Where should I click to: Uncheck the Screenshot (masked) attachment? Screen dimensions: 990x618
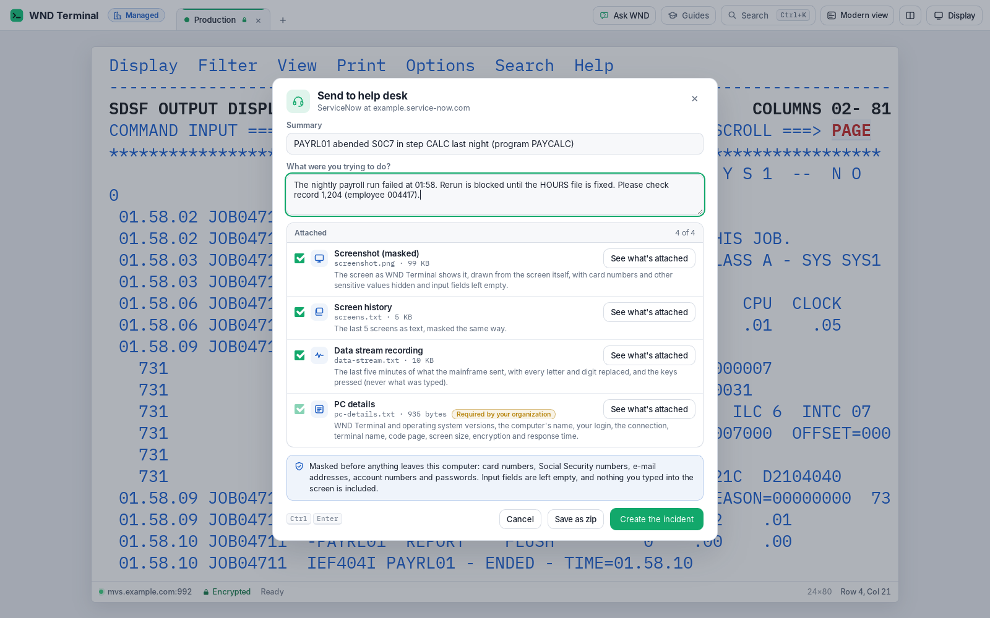pos(299,258)
